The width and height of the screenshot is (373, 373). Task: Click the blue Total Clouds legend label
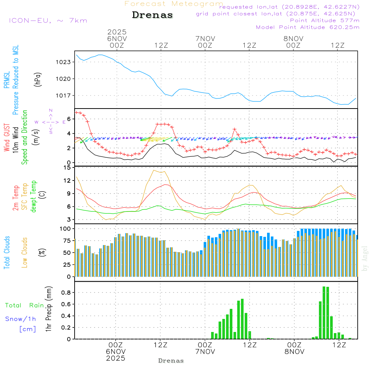point(6,253)
